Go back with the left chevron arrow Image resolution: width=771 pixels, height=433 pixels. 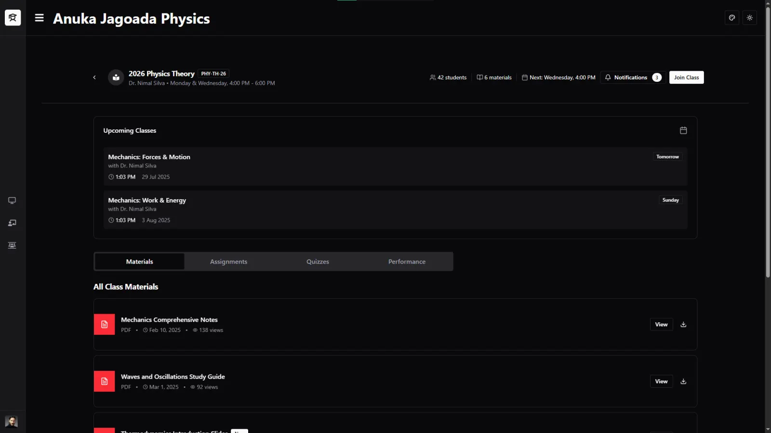[94, 77]
